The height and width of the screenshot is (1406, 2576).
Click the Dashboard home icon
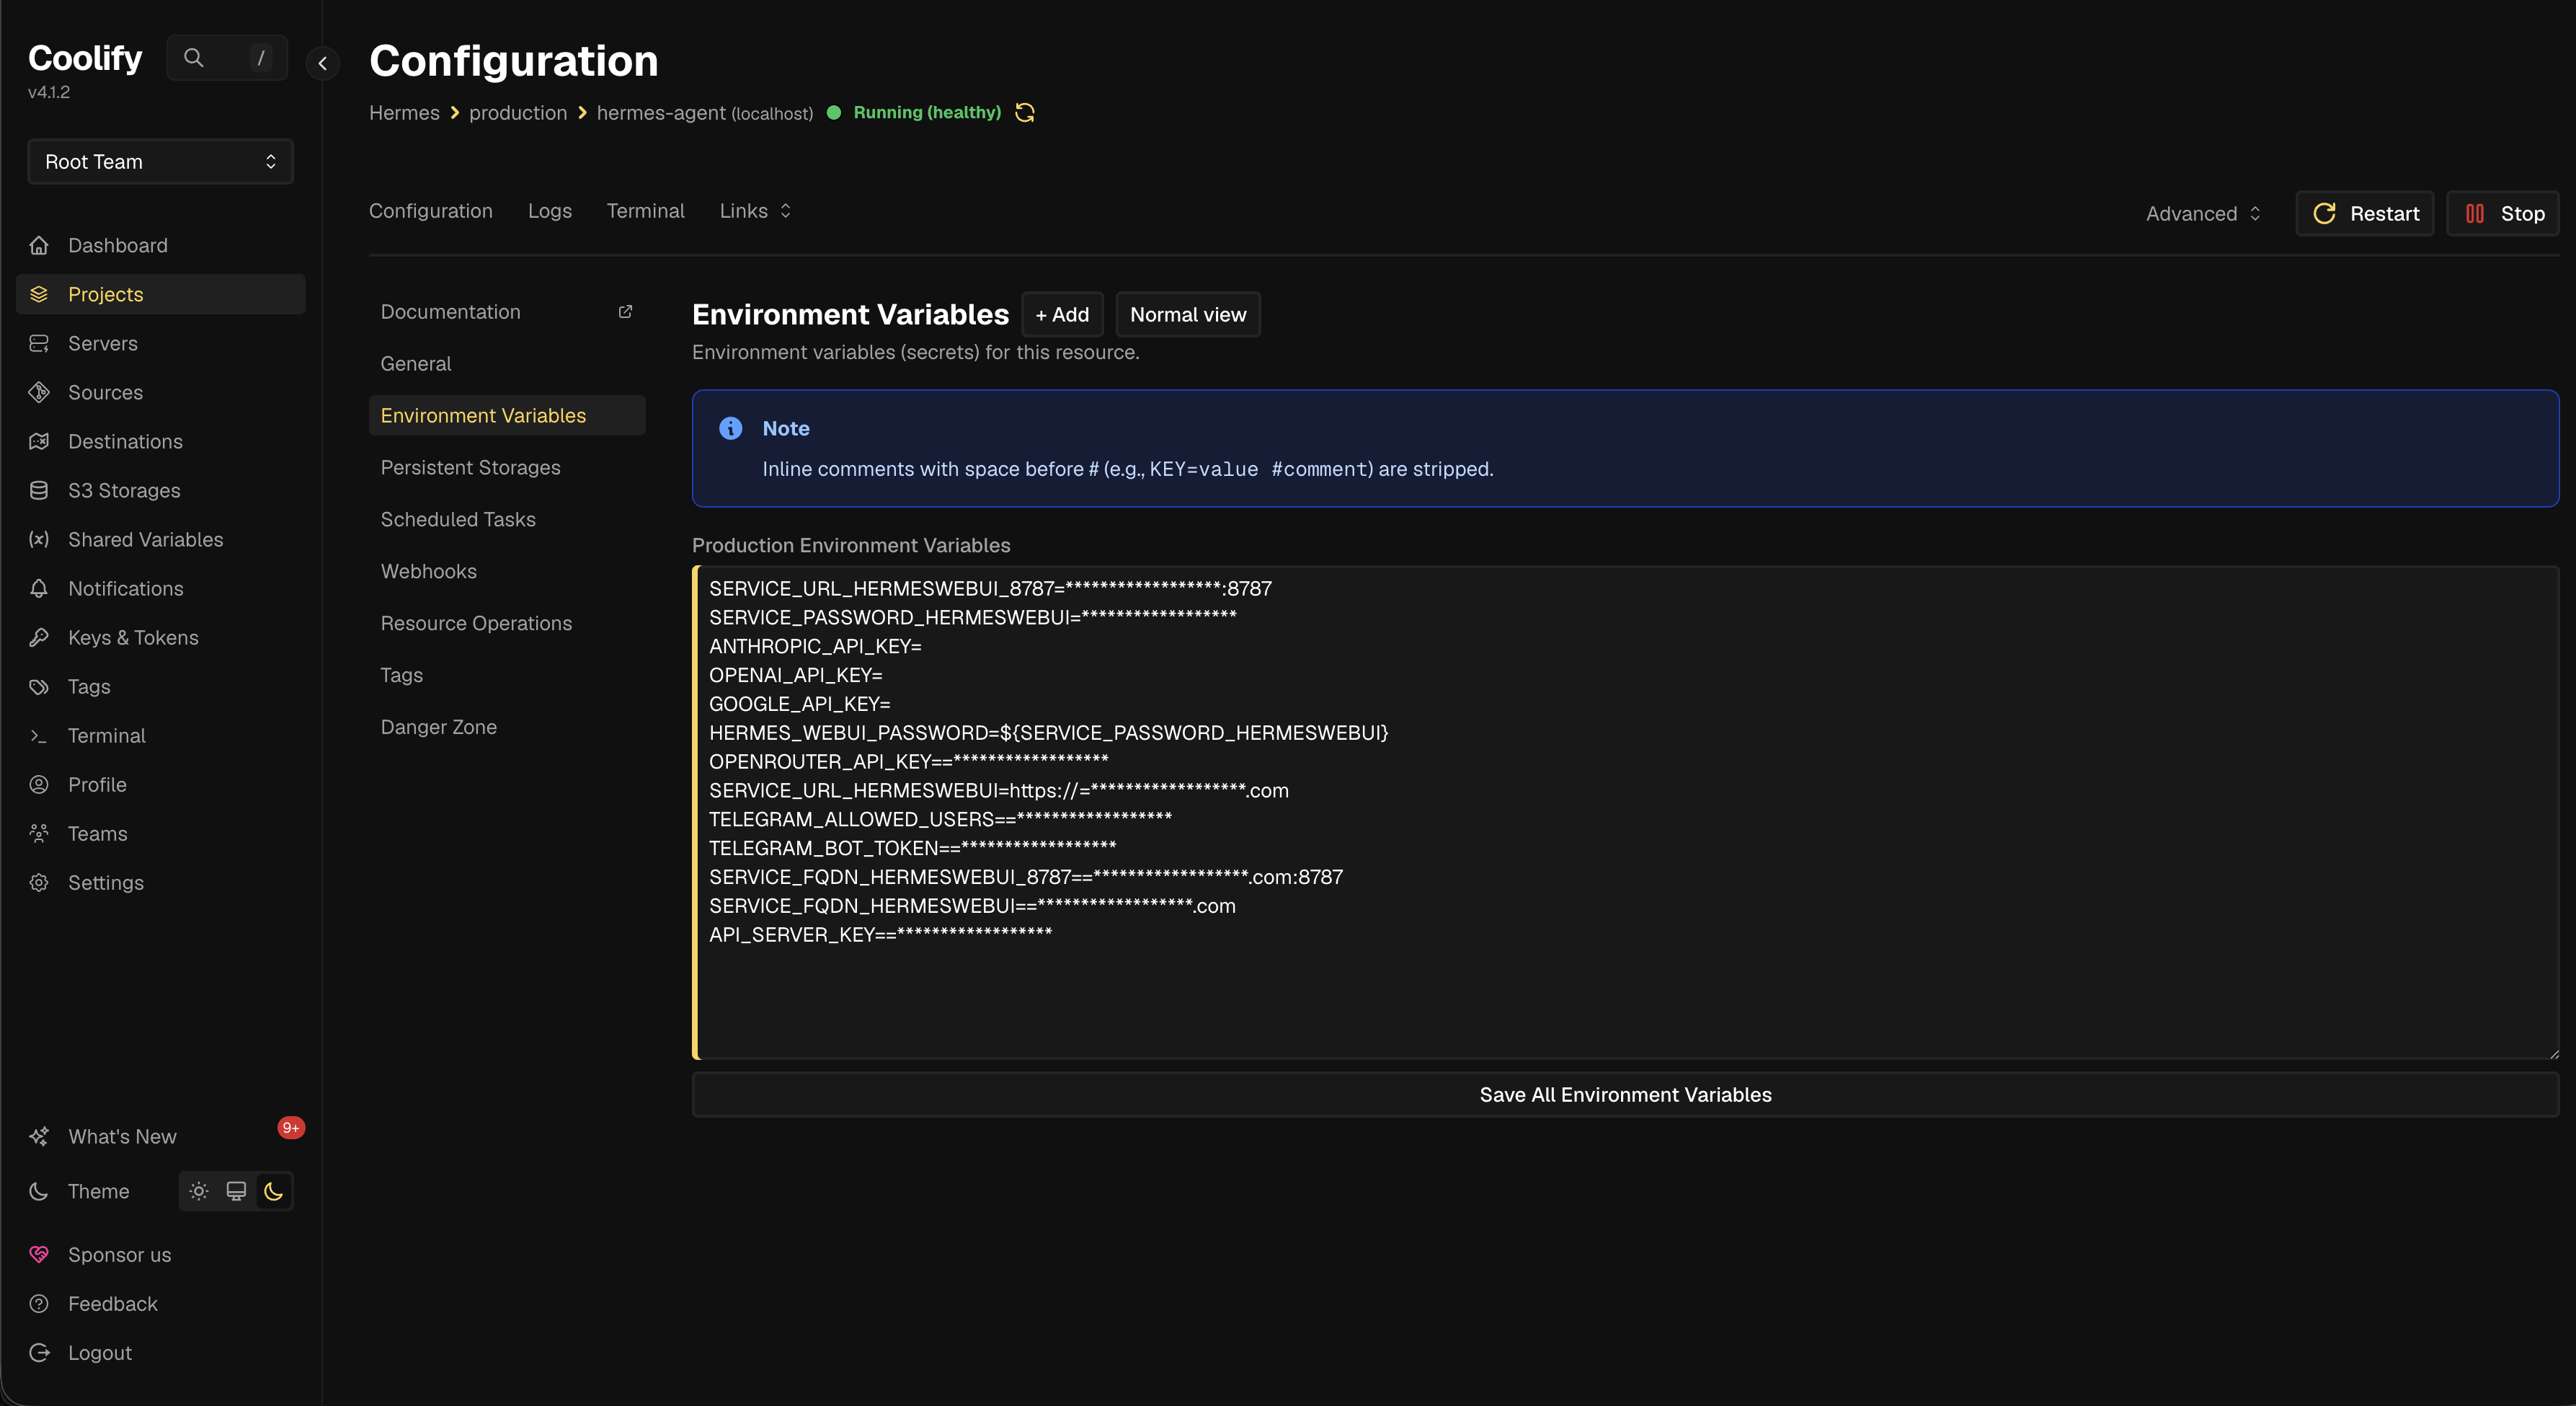[x=39, y=245]
